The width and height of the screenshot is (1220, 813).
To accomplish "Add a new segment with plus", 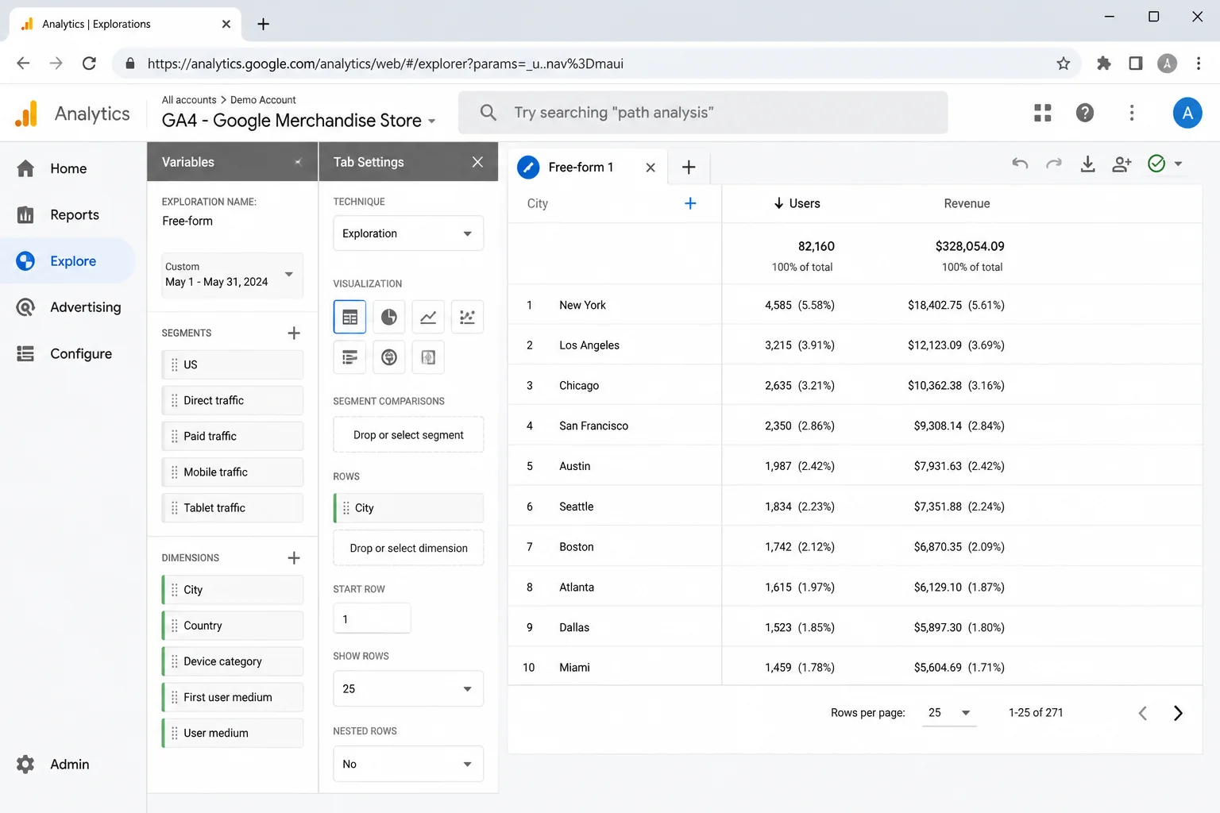I will [x=294, y=333].
